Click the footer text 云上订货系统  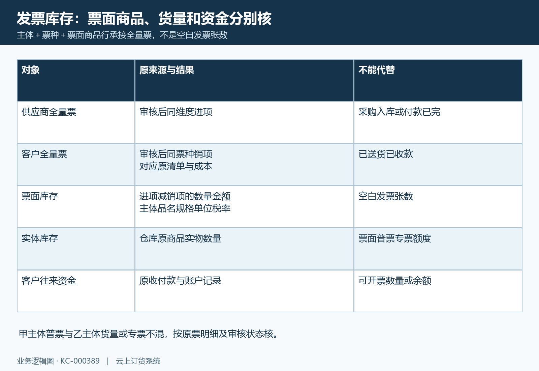[138, 361]
